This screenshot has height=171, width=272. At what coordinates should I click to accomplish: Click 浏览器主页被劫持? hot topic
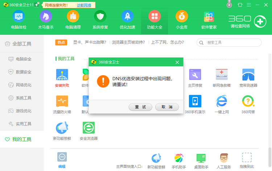click(x=128, y=42)
